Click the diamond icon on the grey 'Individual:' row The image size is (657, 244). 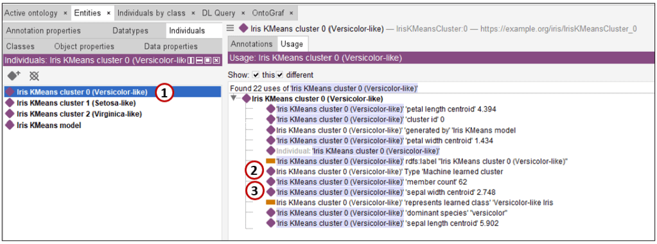(271, 150)
